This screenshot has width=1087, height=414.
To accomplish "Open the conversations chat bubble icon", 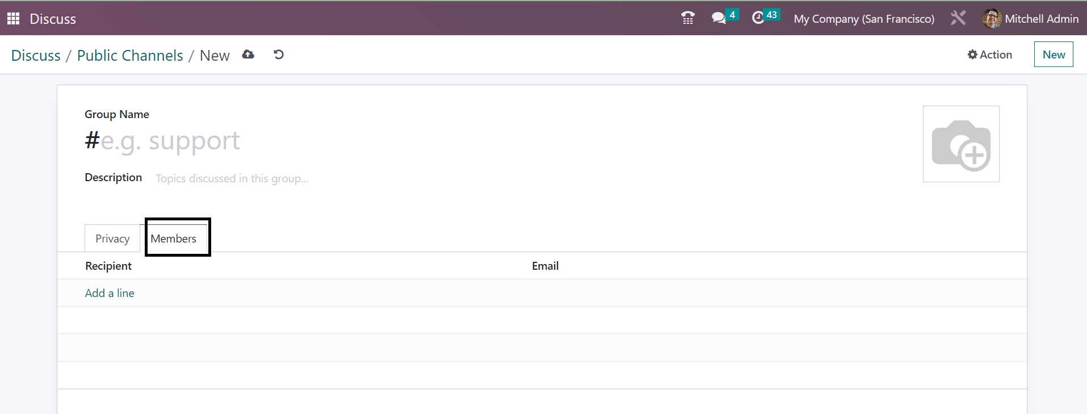I will coord(719,18).
